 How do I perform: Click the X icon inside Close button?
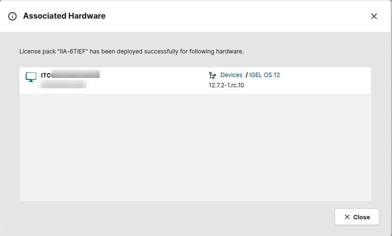pos(347,217)
